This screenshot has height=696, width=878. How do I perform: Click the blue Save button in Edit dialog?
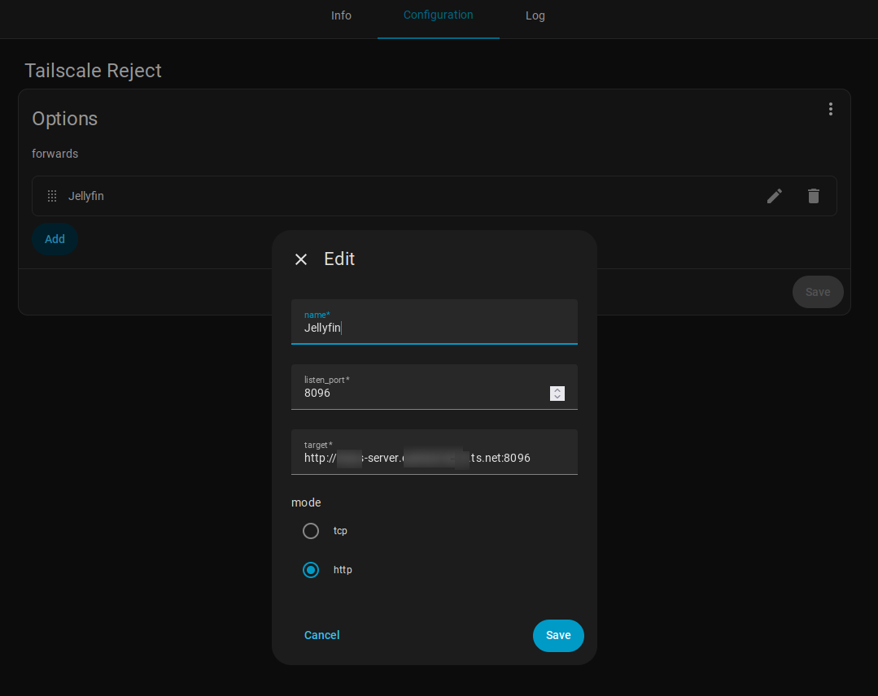coord(558,635)
